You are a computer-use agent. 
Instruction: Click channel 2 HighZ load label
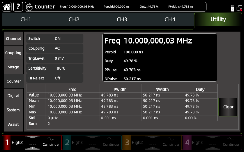pos(77,143)
